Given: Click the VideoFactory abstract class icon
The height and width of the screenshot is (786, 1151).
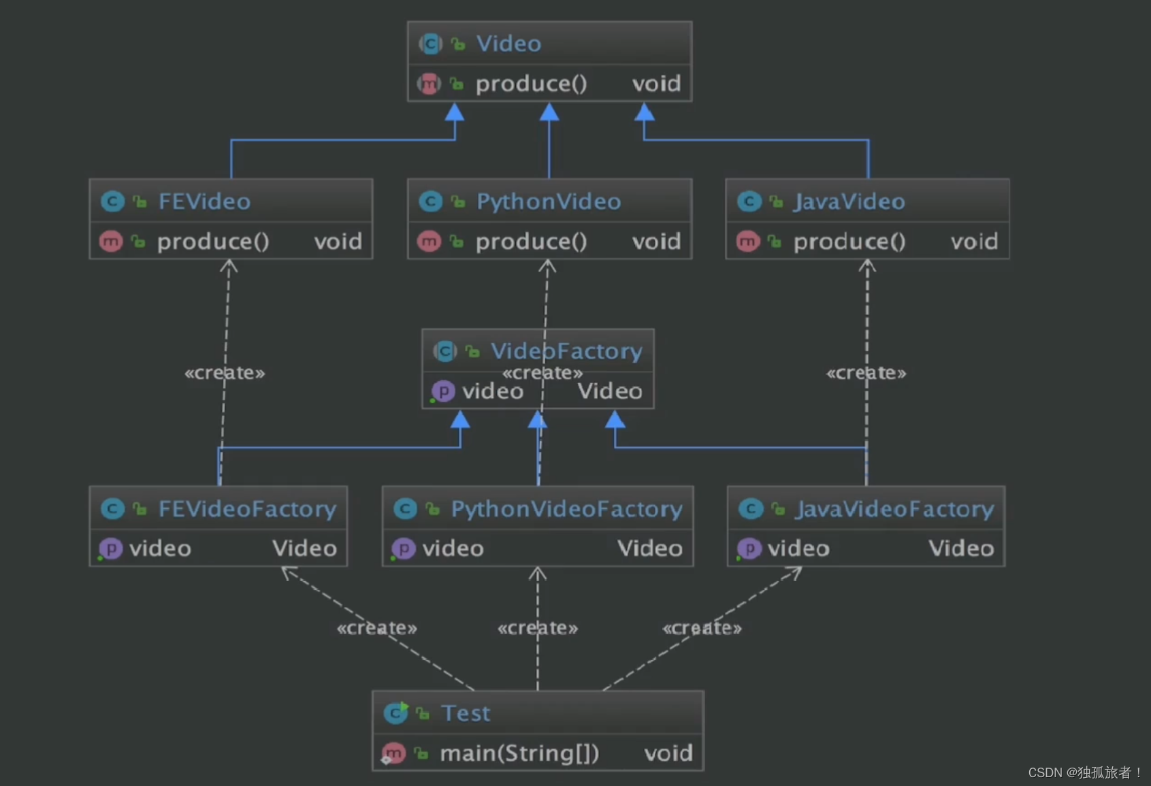Looking at the screenshot, I should [x=444, y=351].
